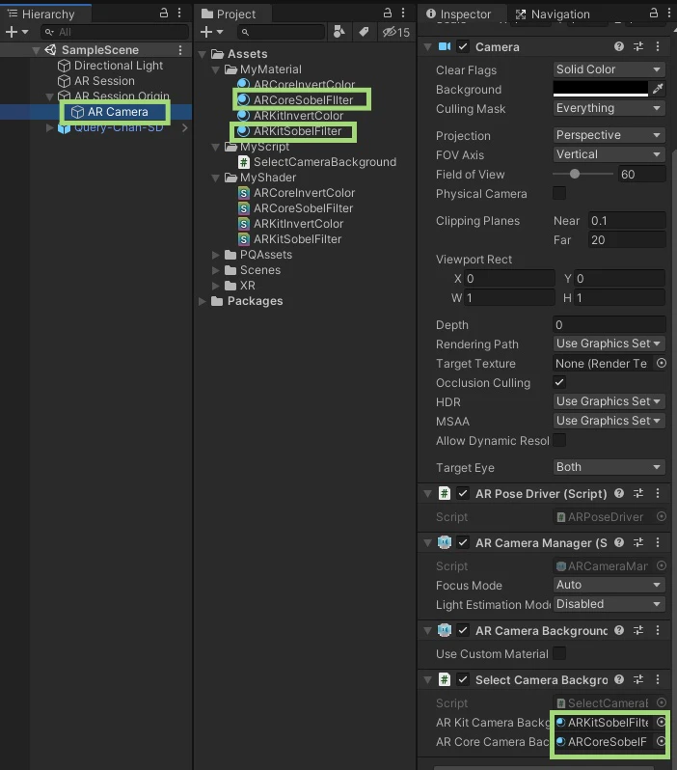Viewport: 677px width, 770px height.
Task: Select ARKitSobelFilter shader icon
Action: pos(243,239)
